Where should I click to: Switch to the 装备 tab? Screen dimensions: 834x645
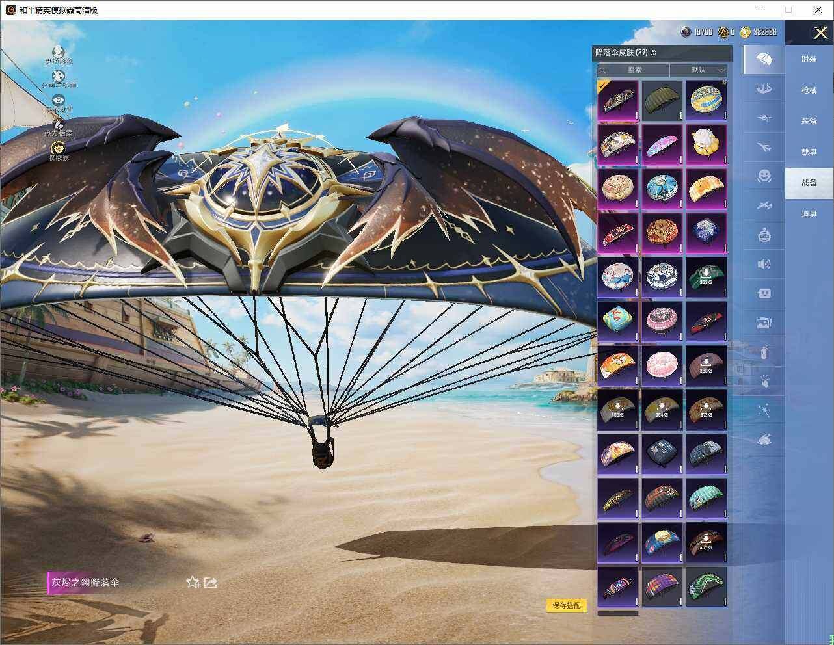coord(809,121)
